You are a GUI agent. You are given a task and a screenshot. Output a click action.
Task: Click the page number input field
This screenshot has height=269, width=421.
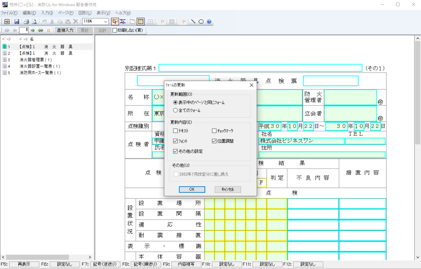click(x=23, y=30)
